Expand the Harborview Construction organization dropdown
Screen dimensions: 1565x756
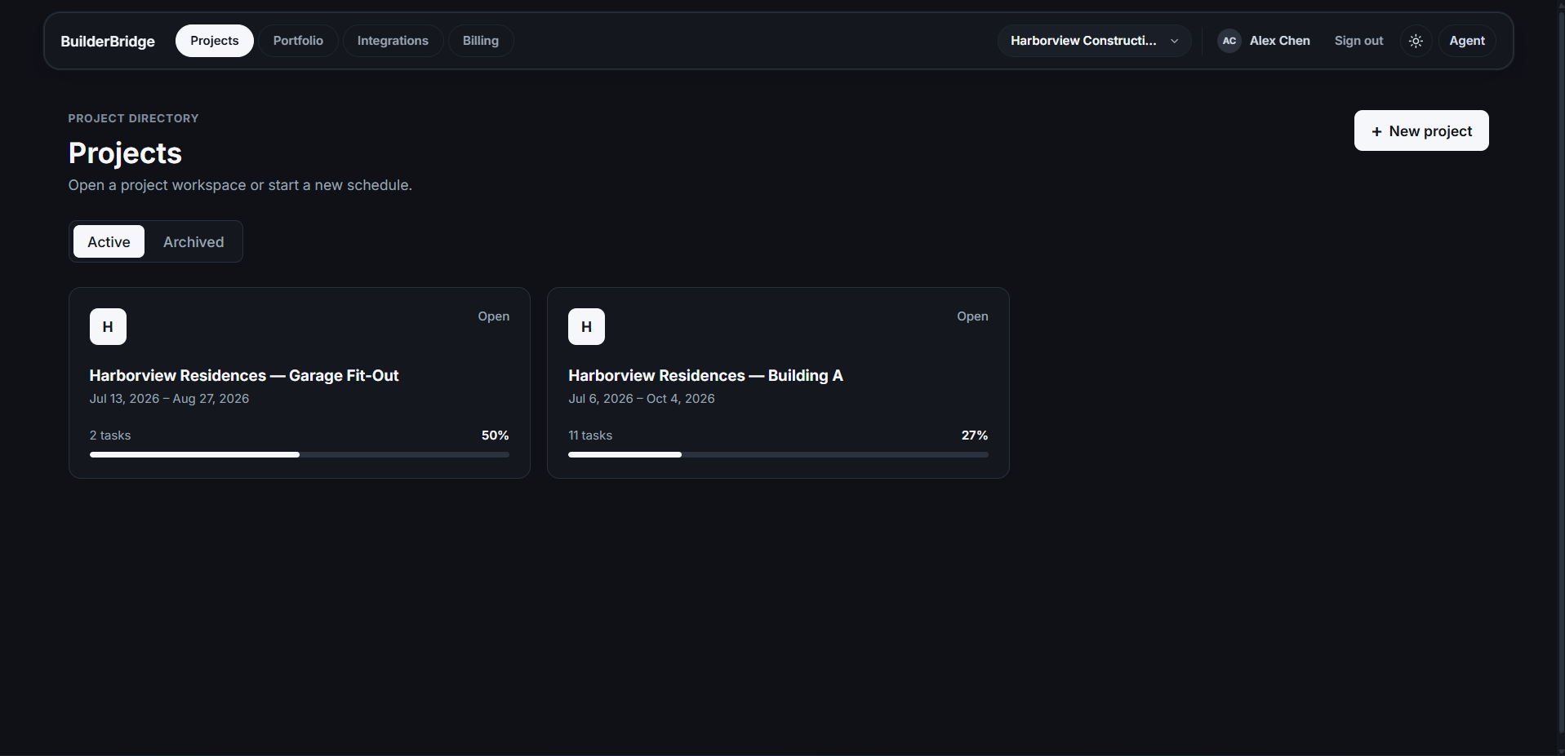click(1094, 41)
